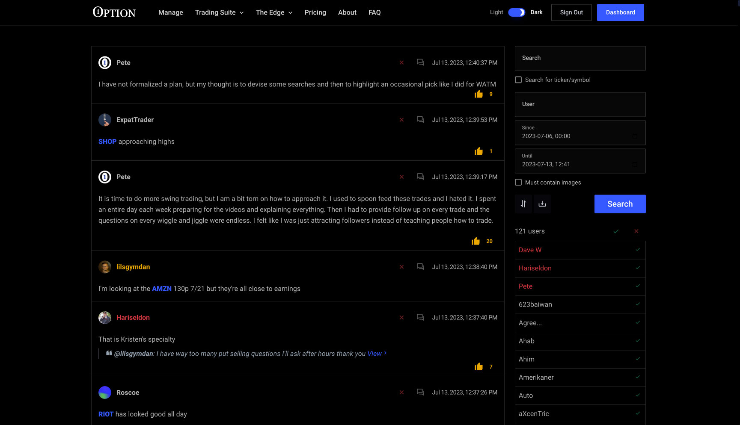Like Pete's swing trading message with thumbs up
Image resolution: width=740 pixels, height=425 pixels.
click(x=476, y=241)
